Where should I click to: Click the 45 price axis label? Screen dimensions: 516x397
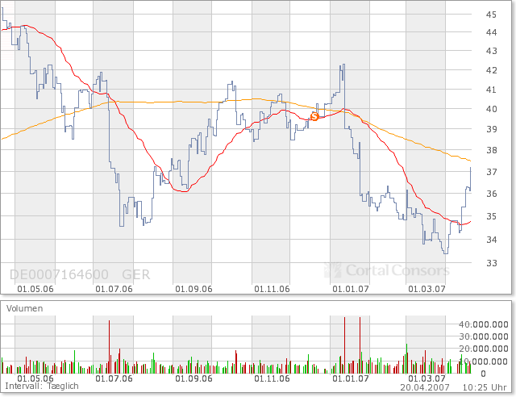pos(490,14)
